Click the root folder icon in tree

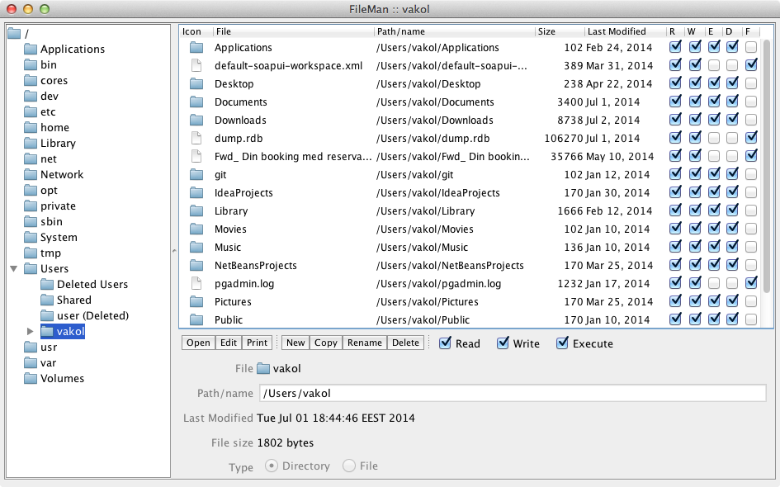pyautogui.click(x=14, y=33)
